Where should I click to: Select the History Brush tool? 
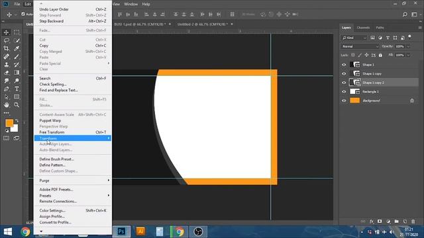(17, 65)
